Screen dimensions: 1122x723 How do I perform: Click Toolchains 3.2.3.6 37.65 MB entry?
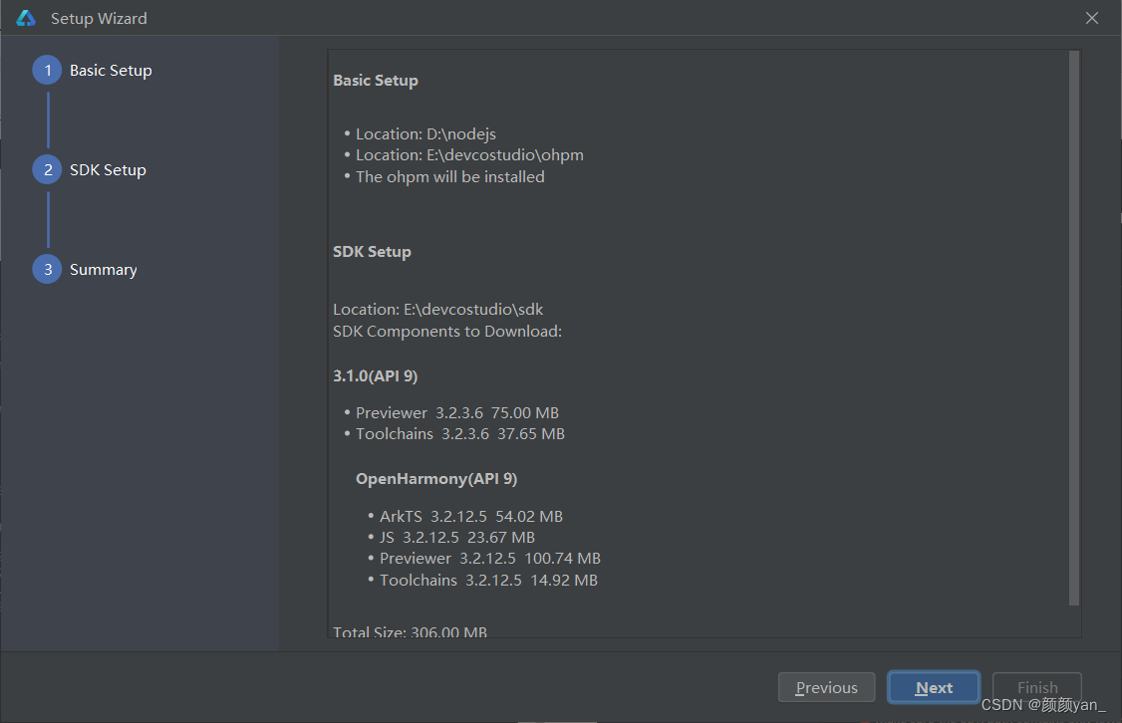coord(460,434)
